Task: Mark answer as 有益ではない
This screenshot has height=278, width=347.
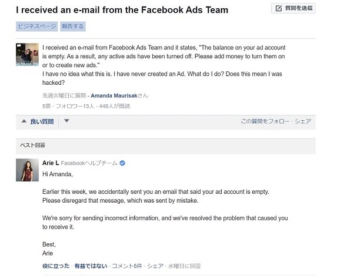Action: coord(91,266)
